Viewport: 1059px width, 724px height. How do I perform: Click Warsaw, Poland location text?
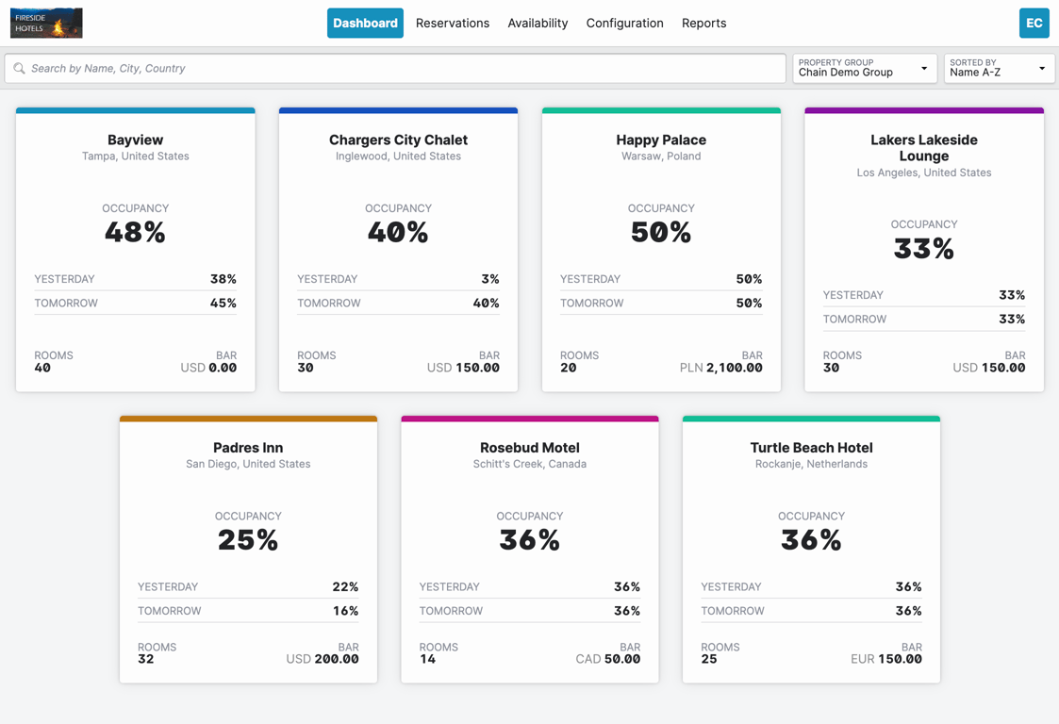point(661,156)
